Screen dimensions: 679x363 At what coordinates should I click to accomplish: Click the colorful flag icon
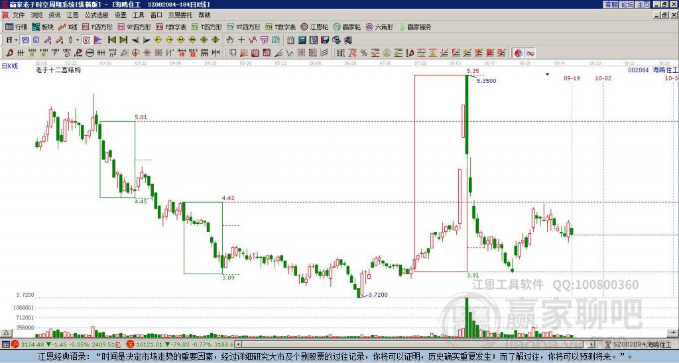point(98,40)
